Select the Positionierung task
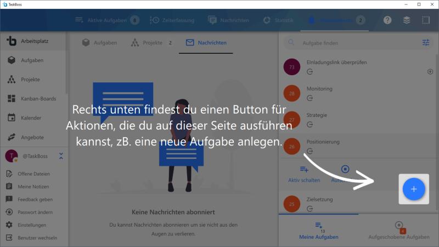Viewport: 439px width, 247px height. [357, 146]
